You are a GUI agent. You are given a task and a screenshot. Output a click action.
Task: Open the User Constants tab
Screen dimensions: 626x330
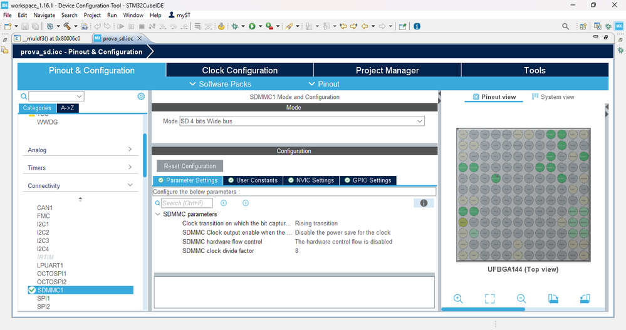pyautogui.click(x=253, y=180)
